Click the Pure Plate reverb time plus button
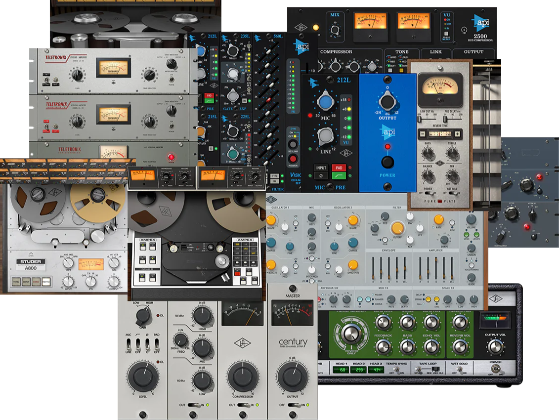Viewport: 559px width, 420px height. point(457,134)
